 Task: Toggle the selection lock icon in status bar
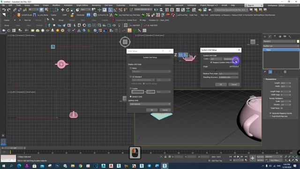click(x=165, y=157)
